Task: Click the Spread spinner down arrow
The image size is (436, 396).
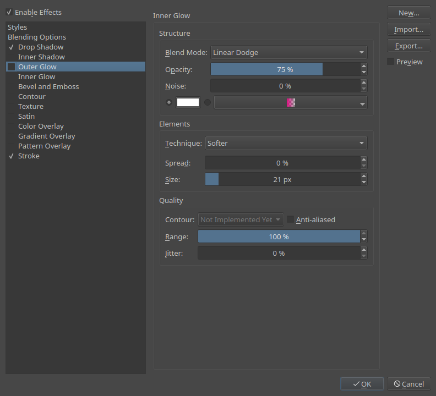Action: [x=364, y=166]
